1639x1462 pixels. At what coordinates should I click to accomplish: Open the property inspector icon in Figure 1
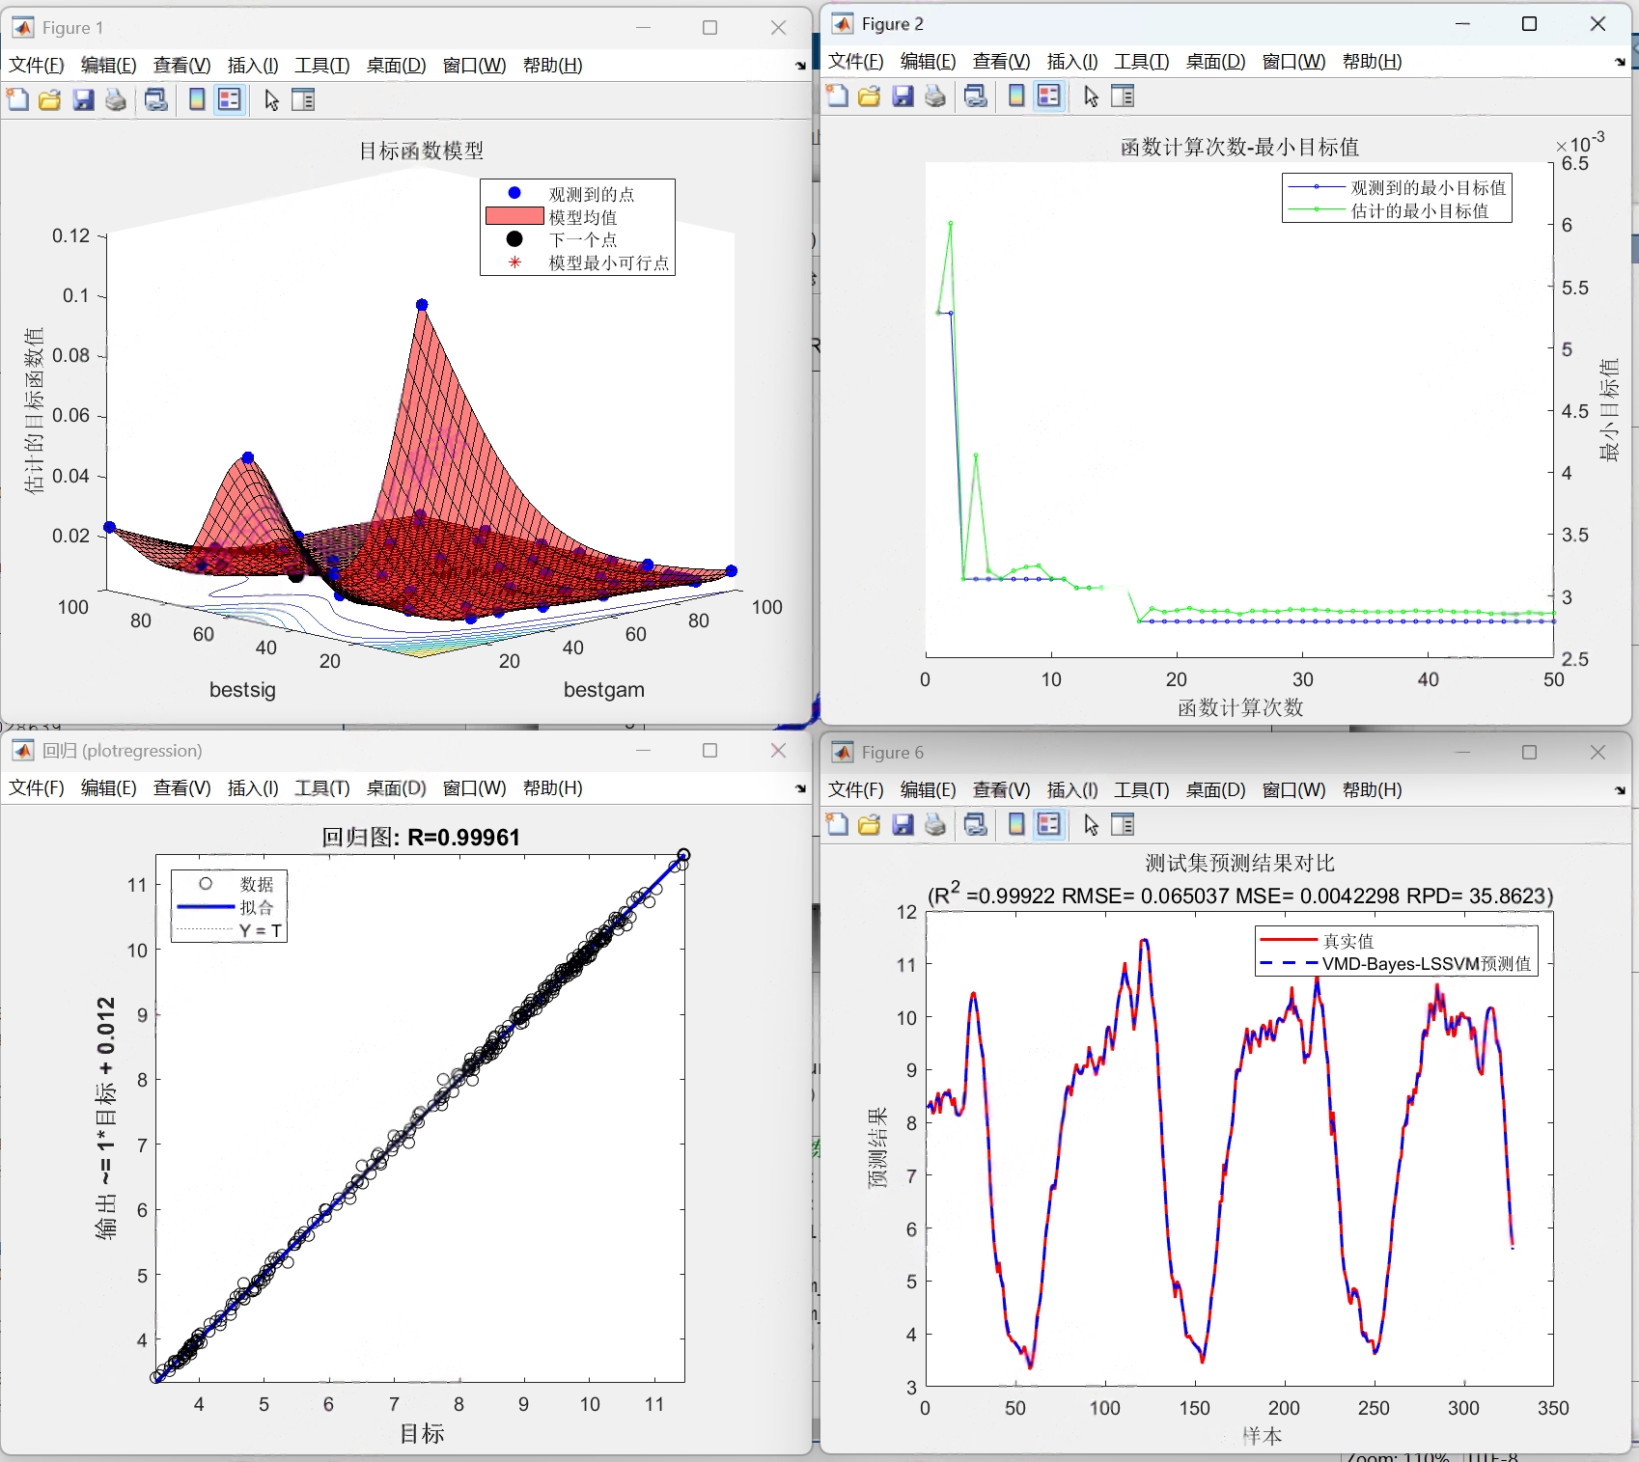tap(303, 99)
